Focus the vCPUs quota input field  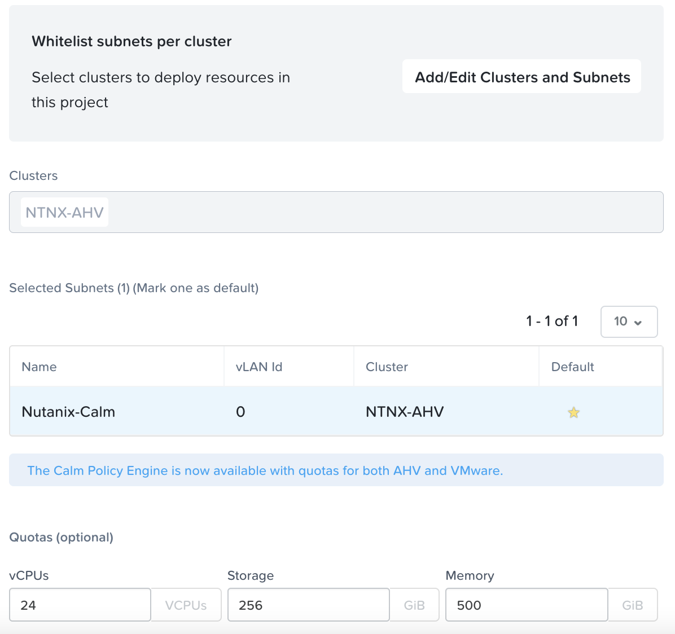coord(80,605)
